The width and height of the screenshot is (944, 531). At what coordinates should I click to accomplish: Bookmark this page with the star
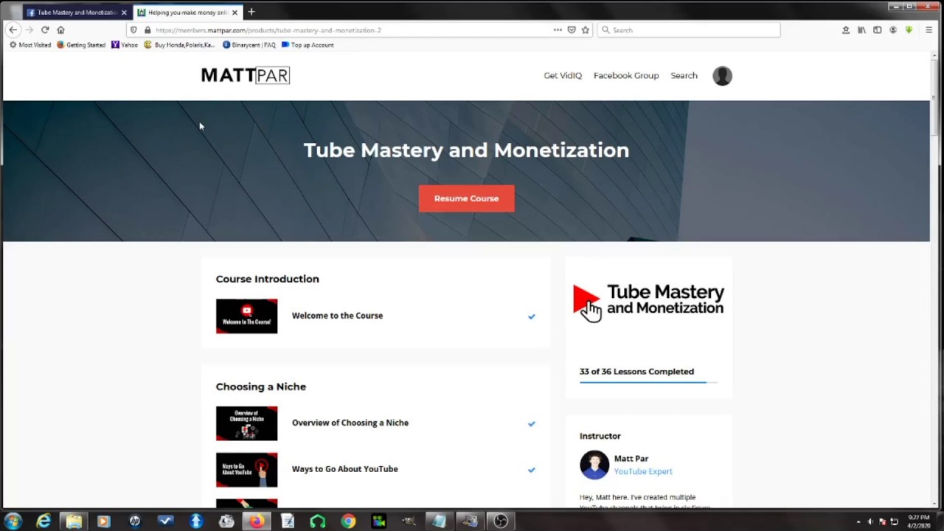coord(586,30)
